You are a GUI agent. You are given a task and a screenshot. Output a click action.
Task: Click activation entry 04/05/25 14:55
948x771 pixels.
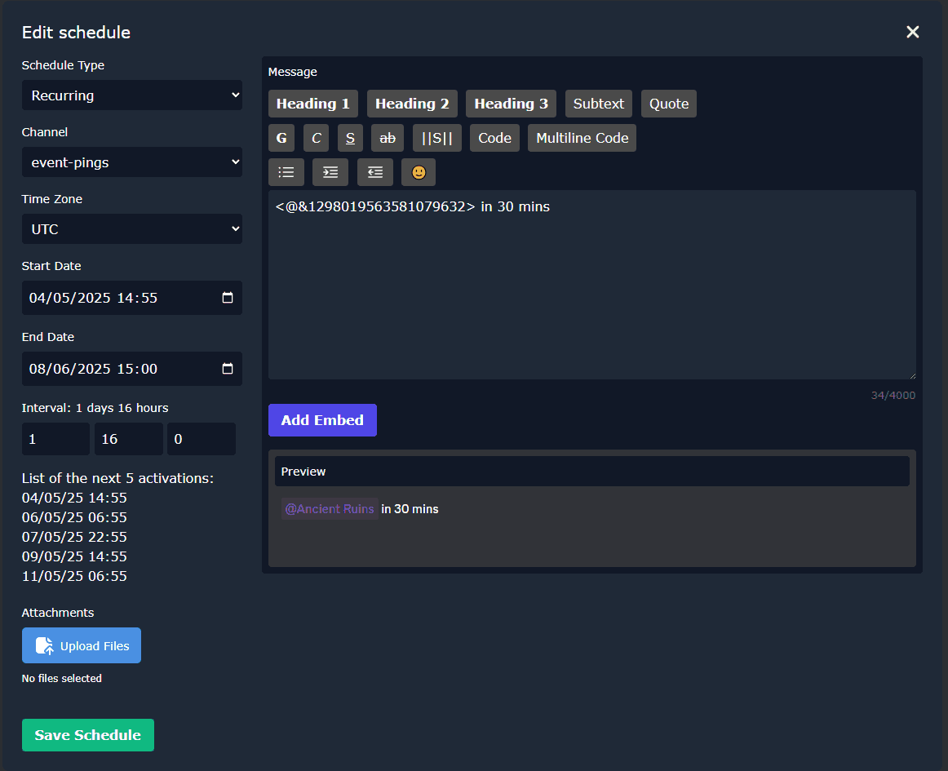[74, 498]
